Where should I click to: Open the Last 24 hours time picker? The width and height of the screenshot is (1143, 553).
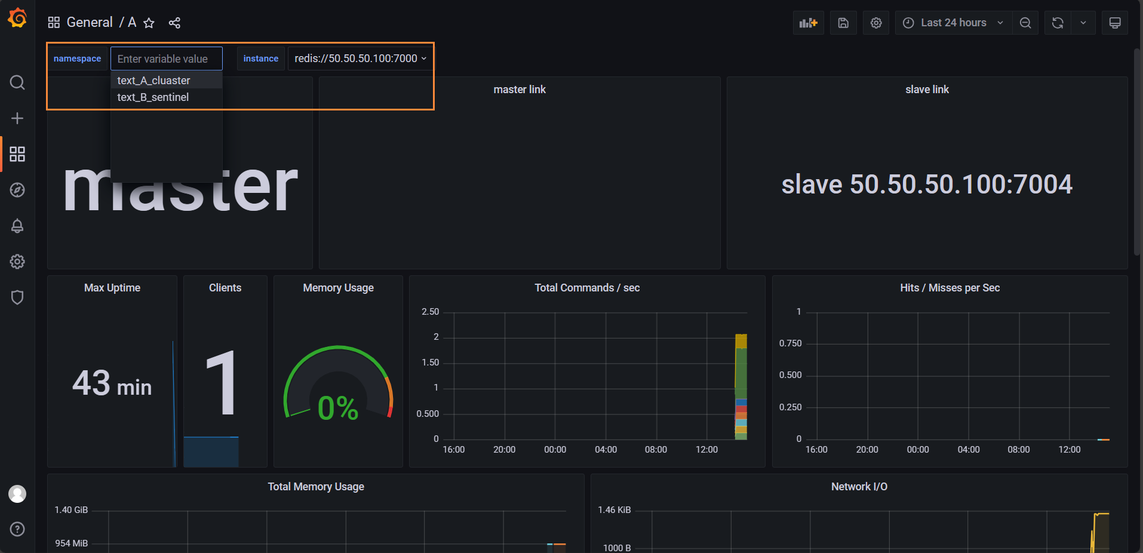(953, 23)
